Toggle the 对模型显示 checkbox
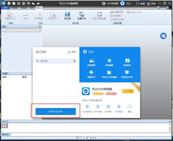The height and width of the screenshot is (141, 173). (x=111, y=12)
